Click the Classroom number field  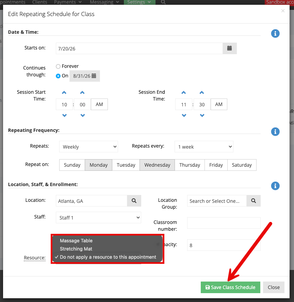[x=224, y=223]
